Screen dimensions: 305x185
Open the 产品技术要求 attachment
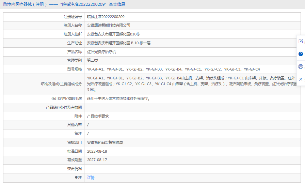click(x=98, y=116)
